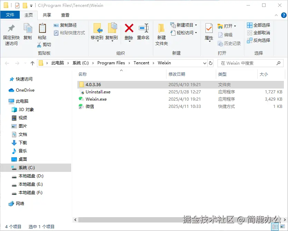
Task: Click the refresh button by address bar
Action: [211, 63]
